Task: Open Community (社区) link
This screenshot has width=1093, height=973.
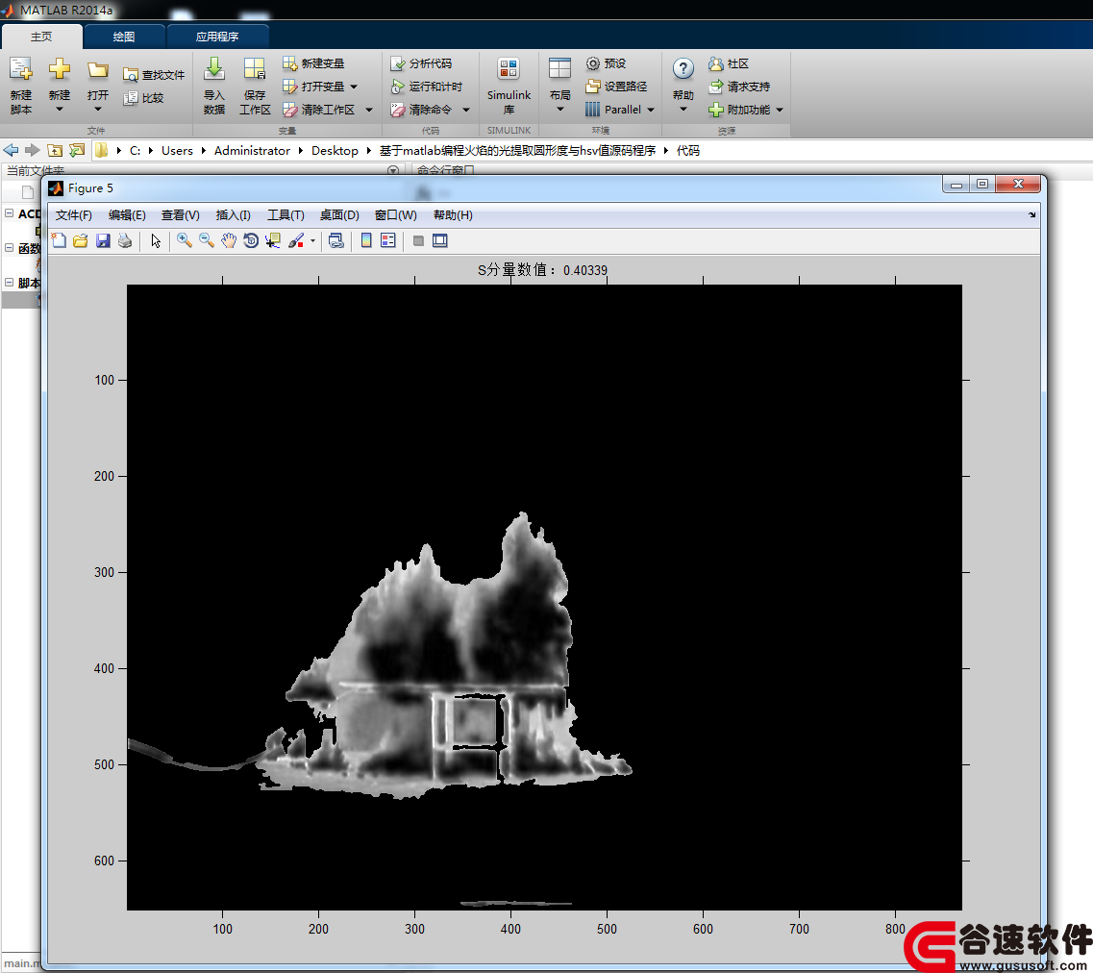Action: coord(729,63)
